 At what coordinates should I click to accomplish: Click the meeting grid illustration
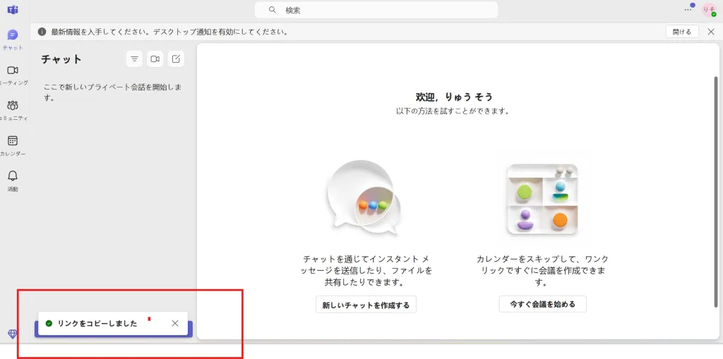(542, 200)
